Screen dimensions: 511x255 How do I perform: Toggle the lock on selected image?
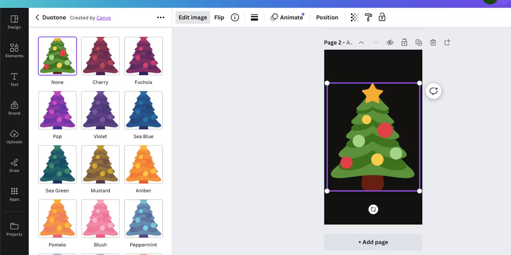[x=382, y=17]
